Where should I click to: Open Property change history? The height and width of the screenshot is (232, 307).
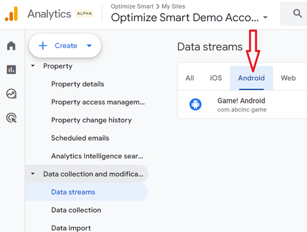(91, 120)
